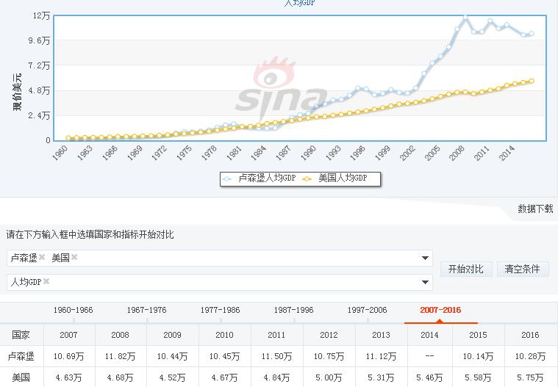
Task: Select the 1977-1986 year range tab
Action: [220, 310]
